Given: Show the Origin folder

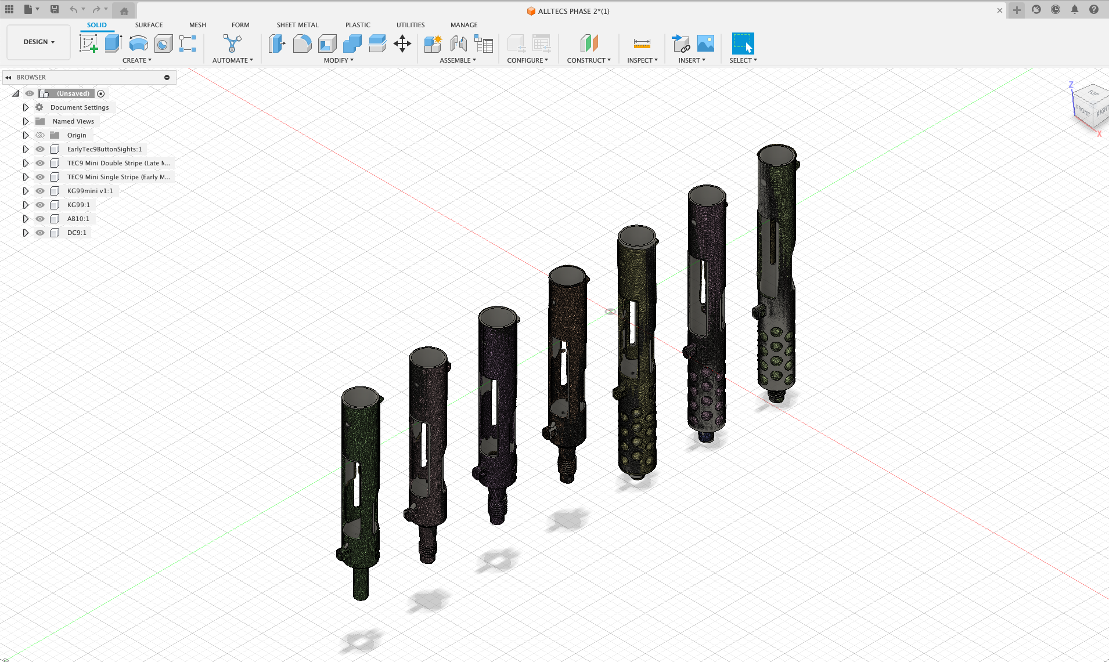Looking at the screenshot, I should click(40, 135).
